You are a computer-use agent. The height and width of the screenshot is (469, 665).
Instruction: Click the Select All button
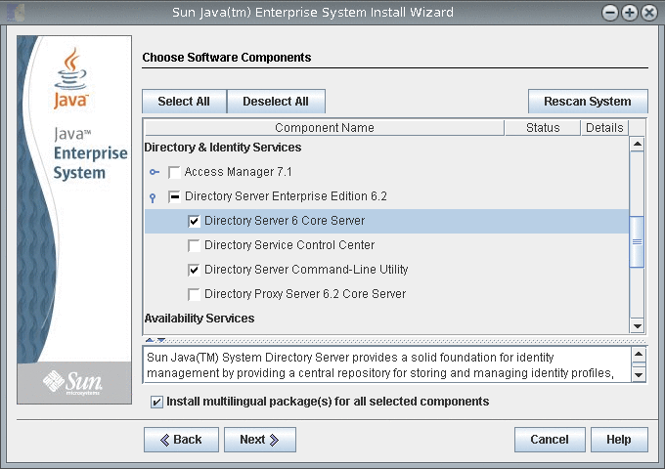(184, 102)
